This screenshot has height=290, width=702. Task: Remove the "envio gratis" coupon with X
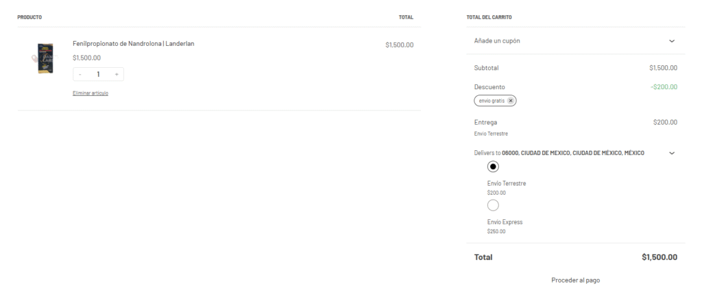point(511,101)
